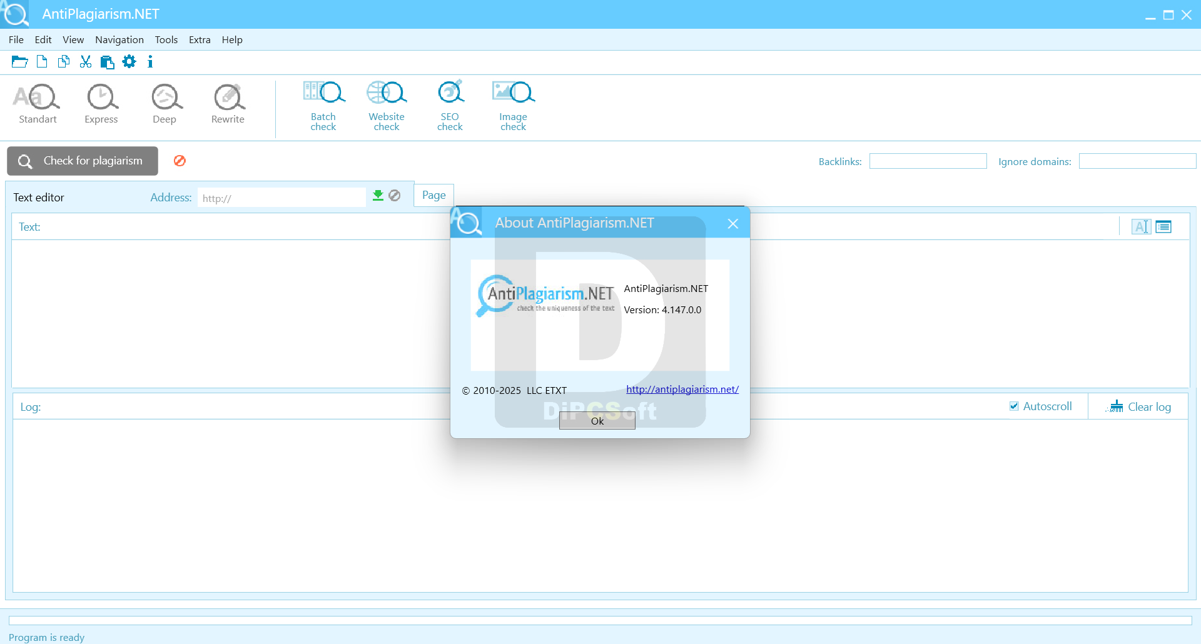
Task: Click the copy icon in the toolbar
Action: click(63, 62)
